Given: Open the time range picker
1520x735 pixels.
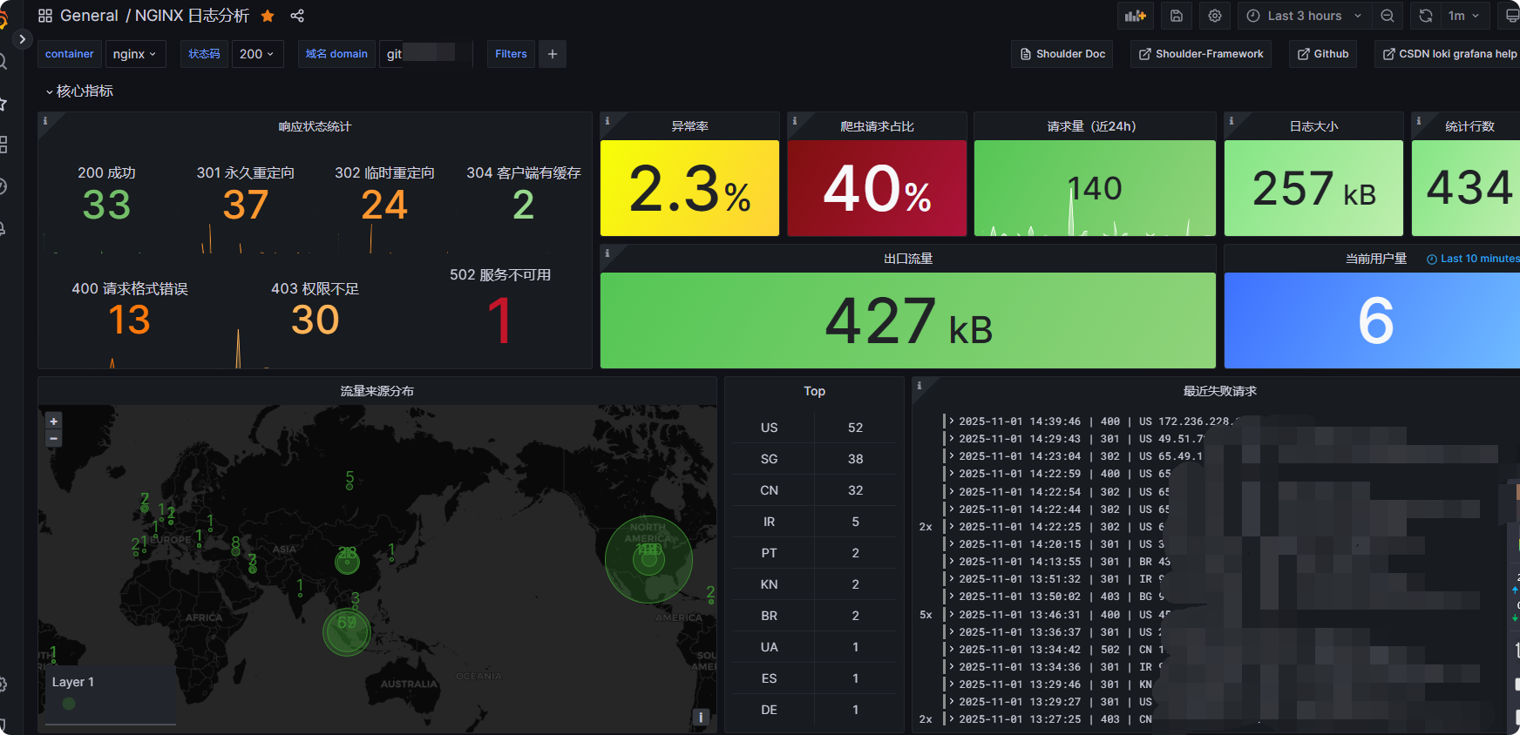Looking at the screenshot, I should point(1304,16).
